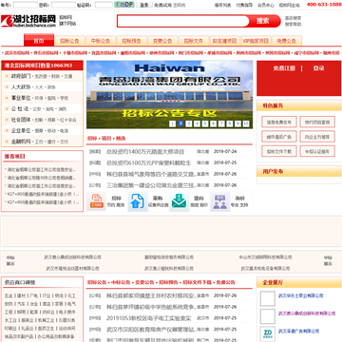Switch to the VIP独家项目 tab
Viewport: 342px width, 342px height.
(256, 41)
